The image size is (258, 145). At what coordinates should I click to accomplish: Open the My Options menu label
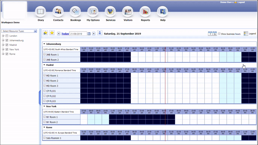point(93,20)
